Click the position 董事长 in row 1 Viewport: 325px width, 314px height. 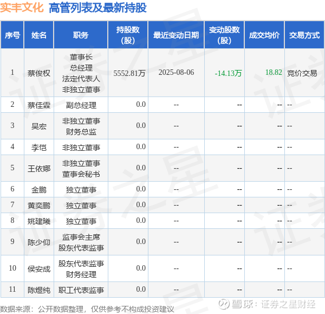(81, 57)
